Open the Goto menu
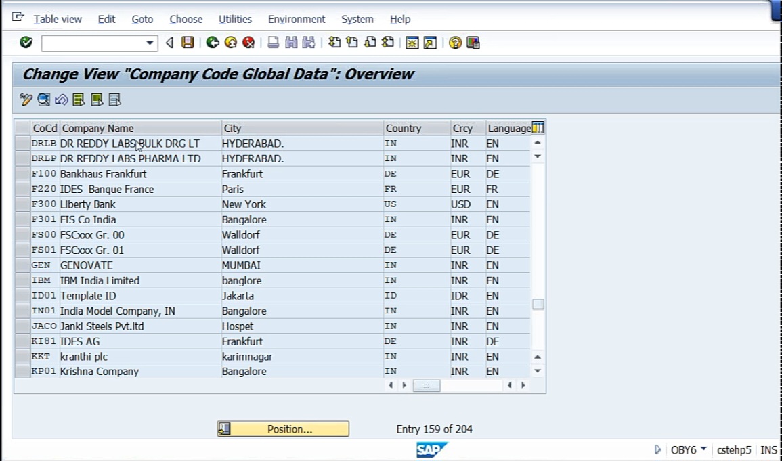 pos(142,20)
